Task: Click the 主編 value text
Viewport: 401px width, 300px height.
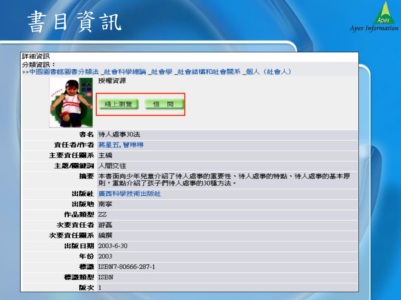Action: (105, 155)
